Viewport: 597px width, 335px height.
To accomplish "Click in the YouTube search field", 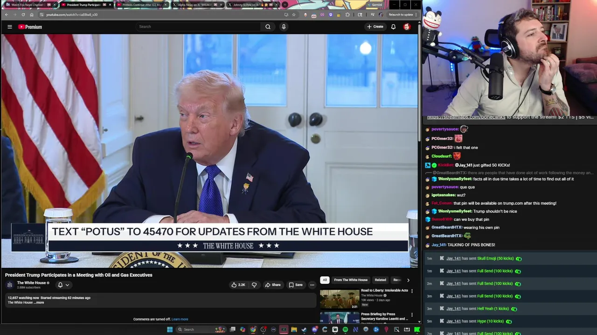I will click(198, 27).
